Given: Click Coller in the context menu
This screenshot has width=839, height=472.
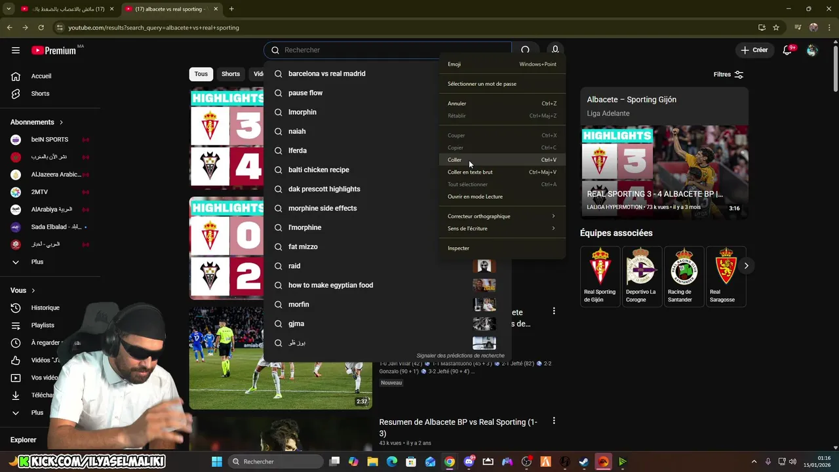Looking at the screenshot, I should coord(502,160).
